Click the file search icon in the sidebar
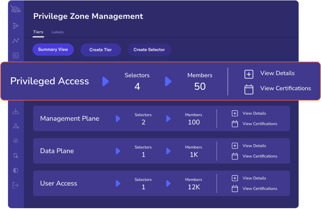This screenshot has height=209, width=321. (x=16, y=155)
